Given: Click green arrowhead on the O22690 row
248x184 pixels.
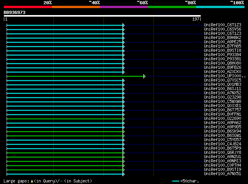Looking at the screenshot, I should click(x=124, y=119).
